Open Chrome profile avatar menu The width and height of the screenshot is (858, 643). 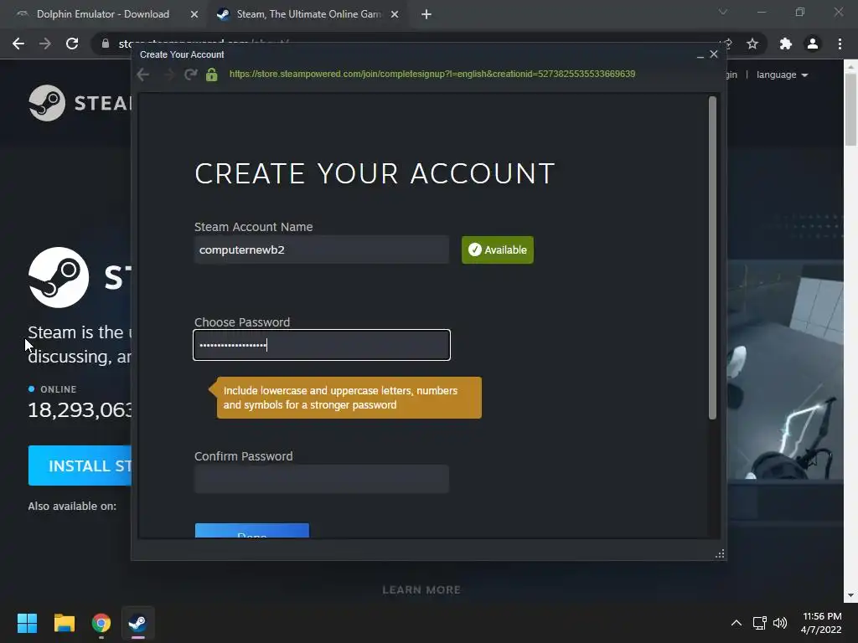coord(813,44)
